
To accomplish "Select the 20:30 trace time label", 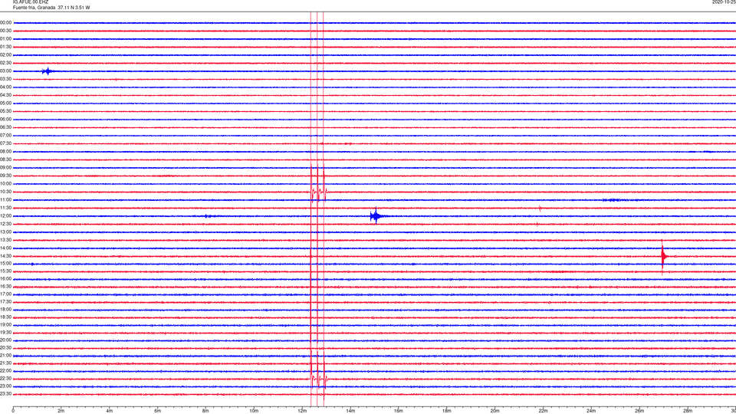I will click(x=6, y=348).
